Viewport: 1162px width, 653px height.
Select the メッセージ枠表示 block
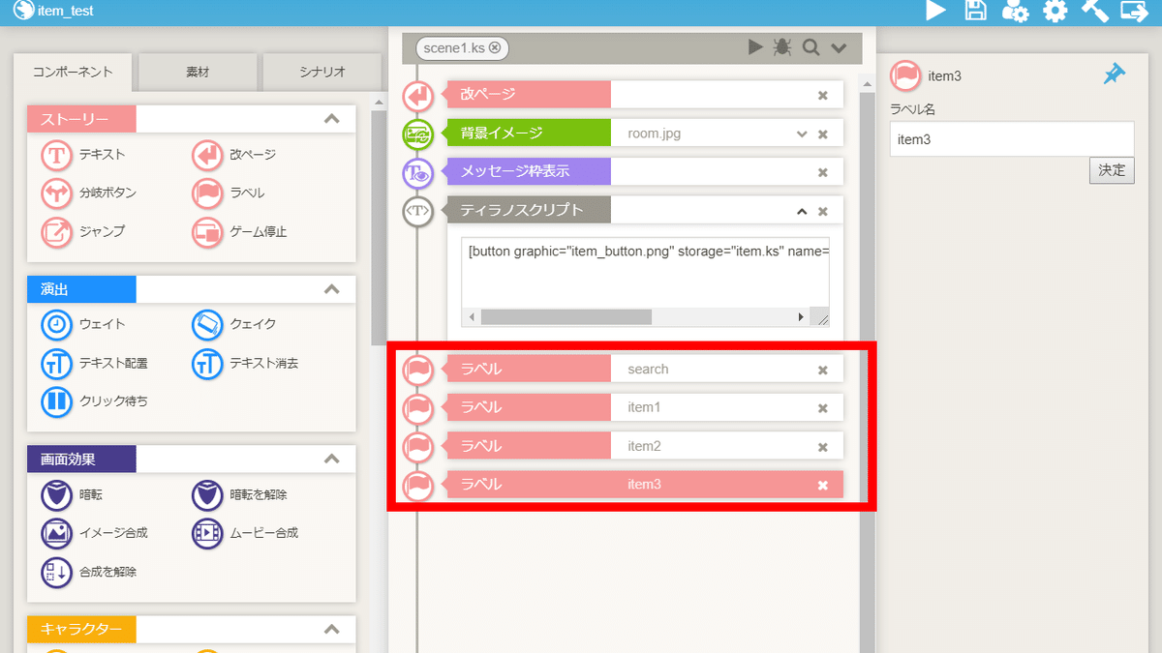[645, 172]
